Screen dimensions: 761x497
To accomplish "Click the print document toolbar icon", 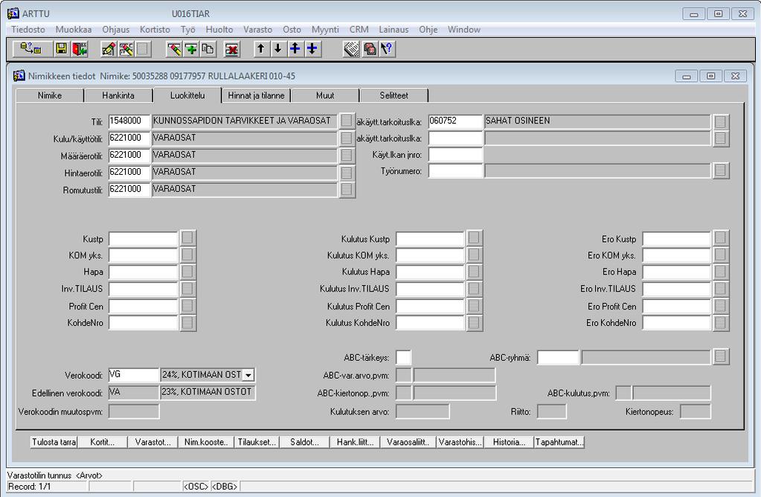I will 351,49.
